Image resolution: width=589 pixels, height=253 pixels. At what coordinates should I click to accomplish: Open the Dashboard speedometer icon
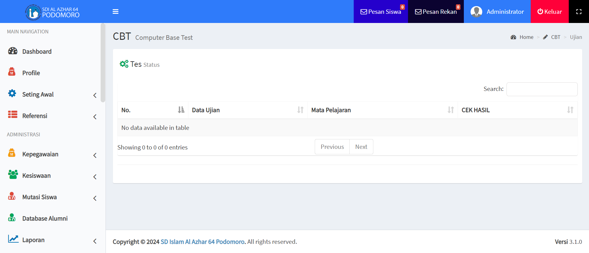pyautogui.click(x=13, y=51)
